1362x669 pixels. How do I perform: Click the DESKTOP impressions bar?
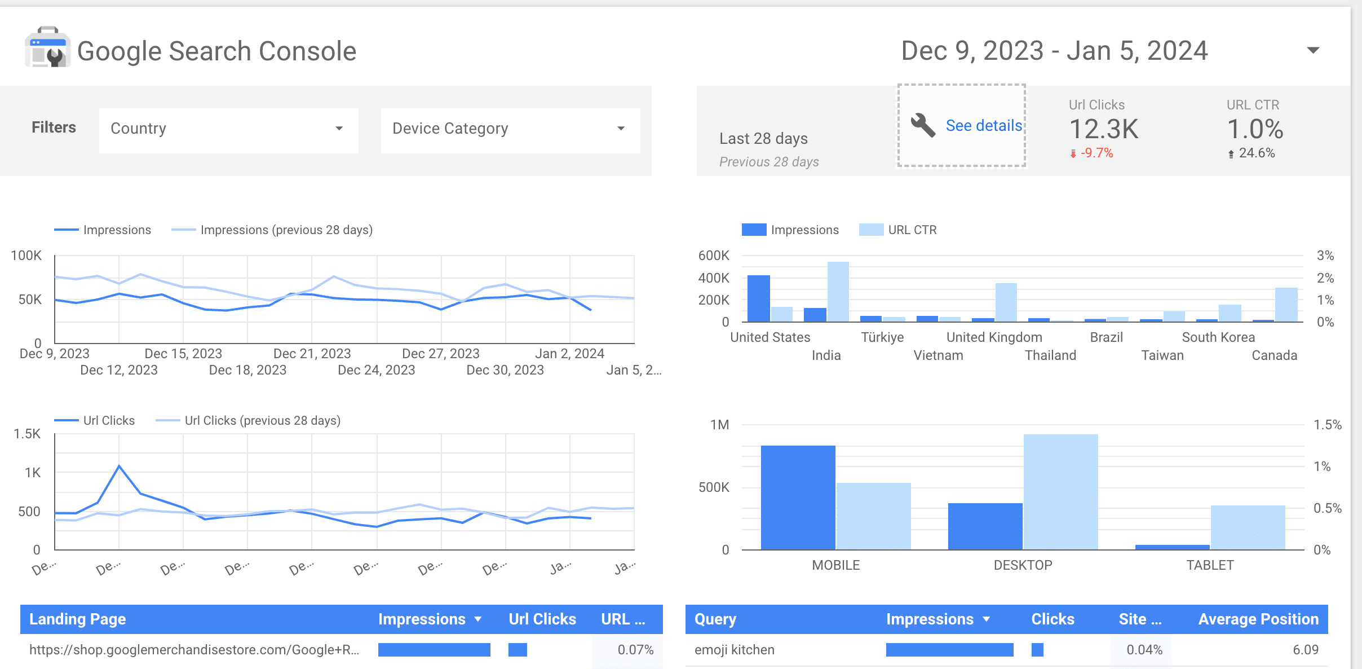pos(985,526)
